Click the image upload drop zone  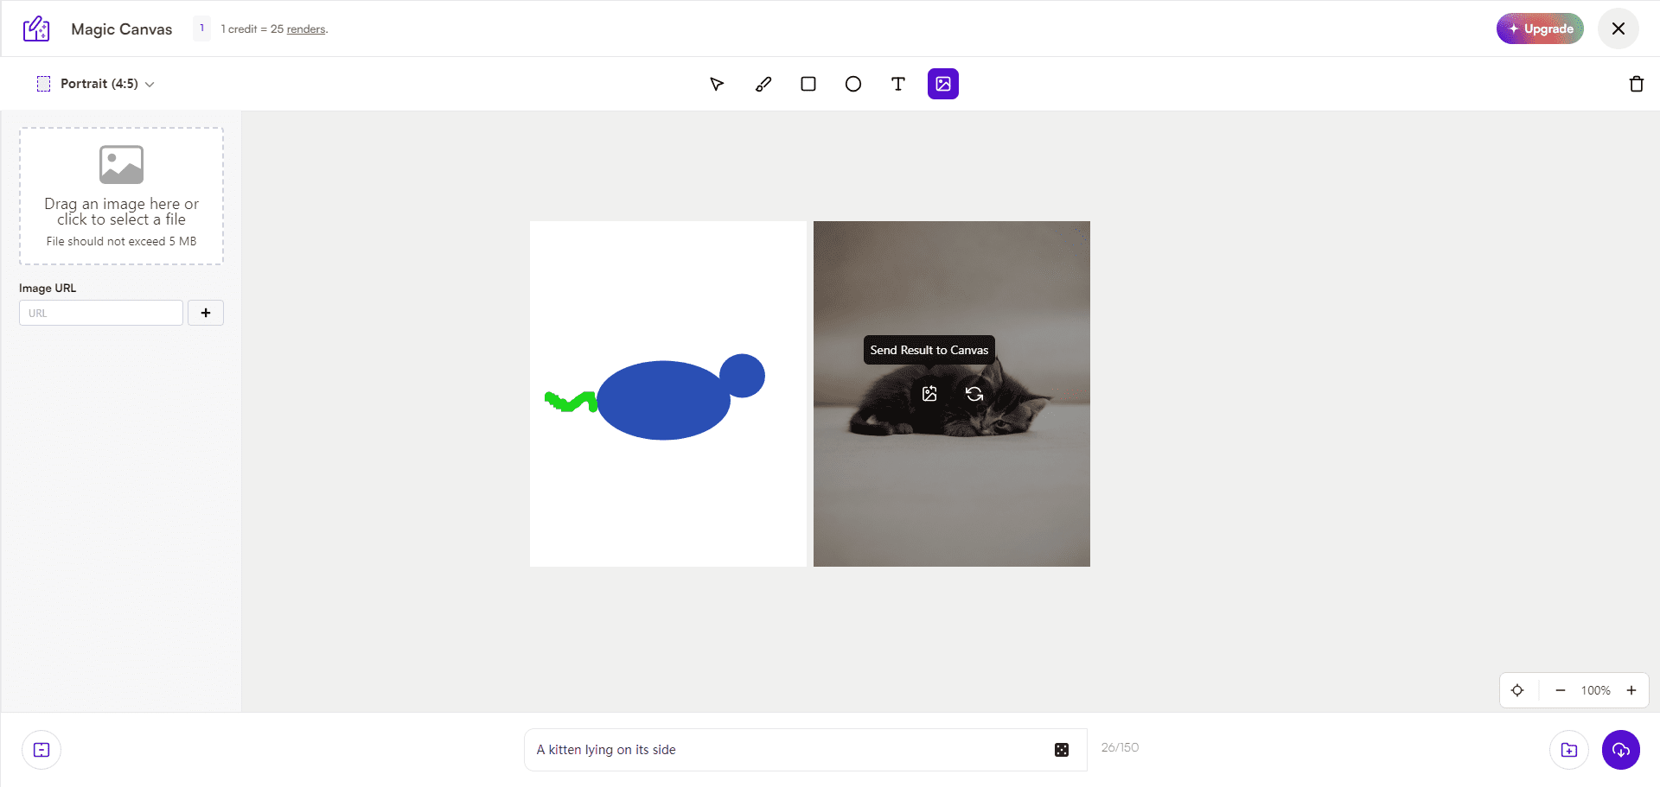[121, 196]
